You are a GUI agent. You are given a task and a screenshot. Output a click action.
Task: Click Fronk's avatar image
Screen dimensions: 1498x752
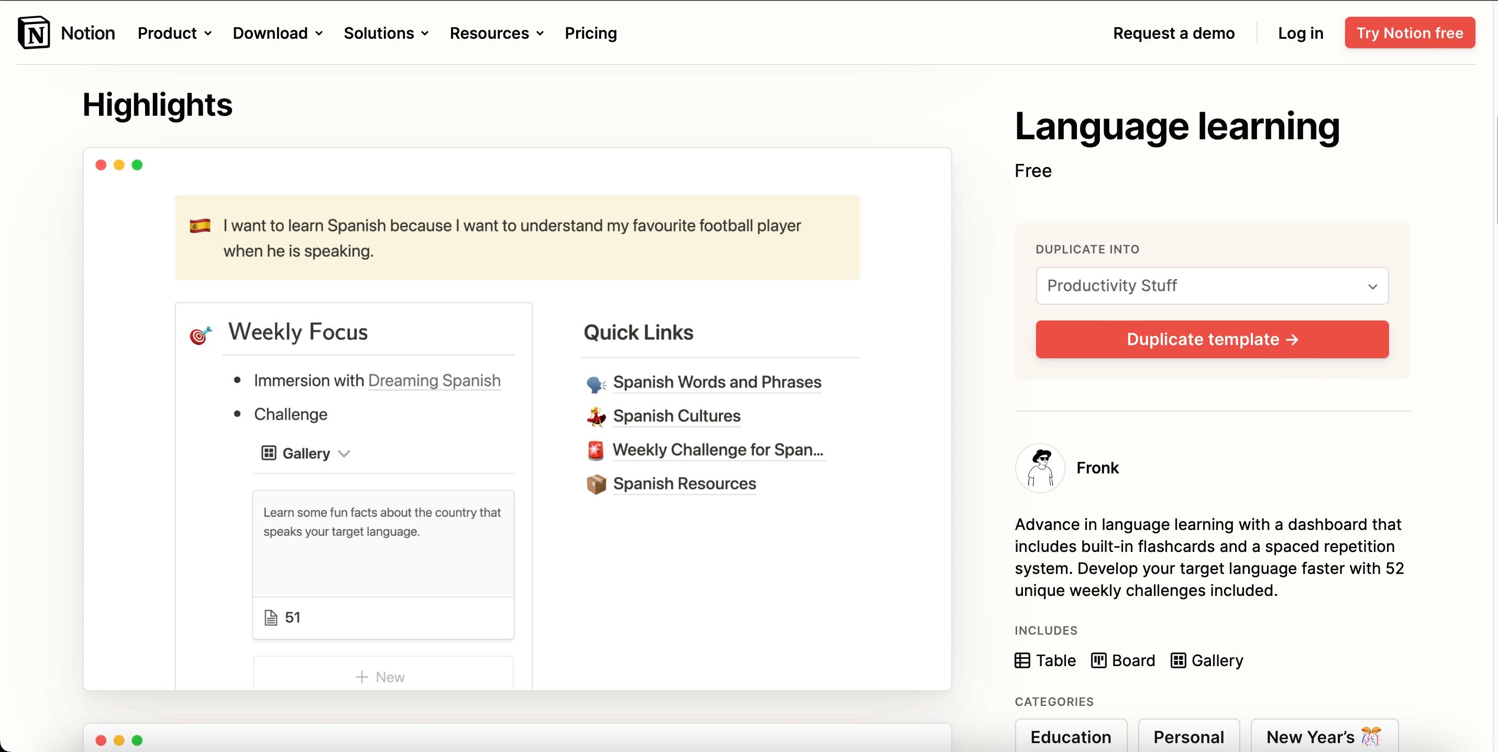[x=1040, y=468]
